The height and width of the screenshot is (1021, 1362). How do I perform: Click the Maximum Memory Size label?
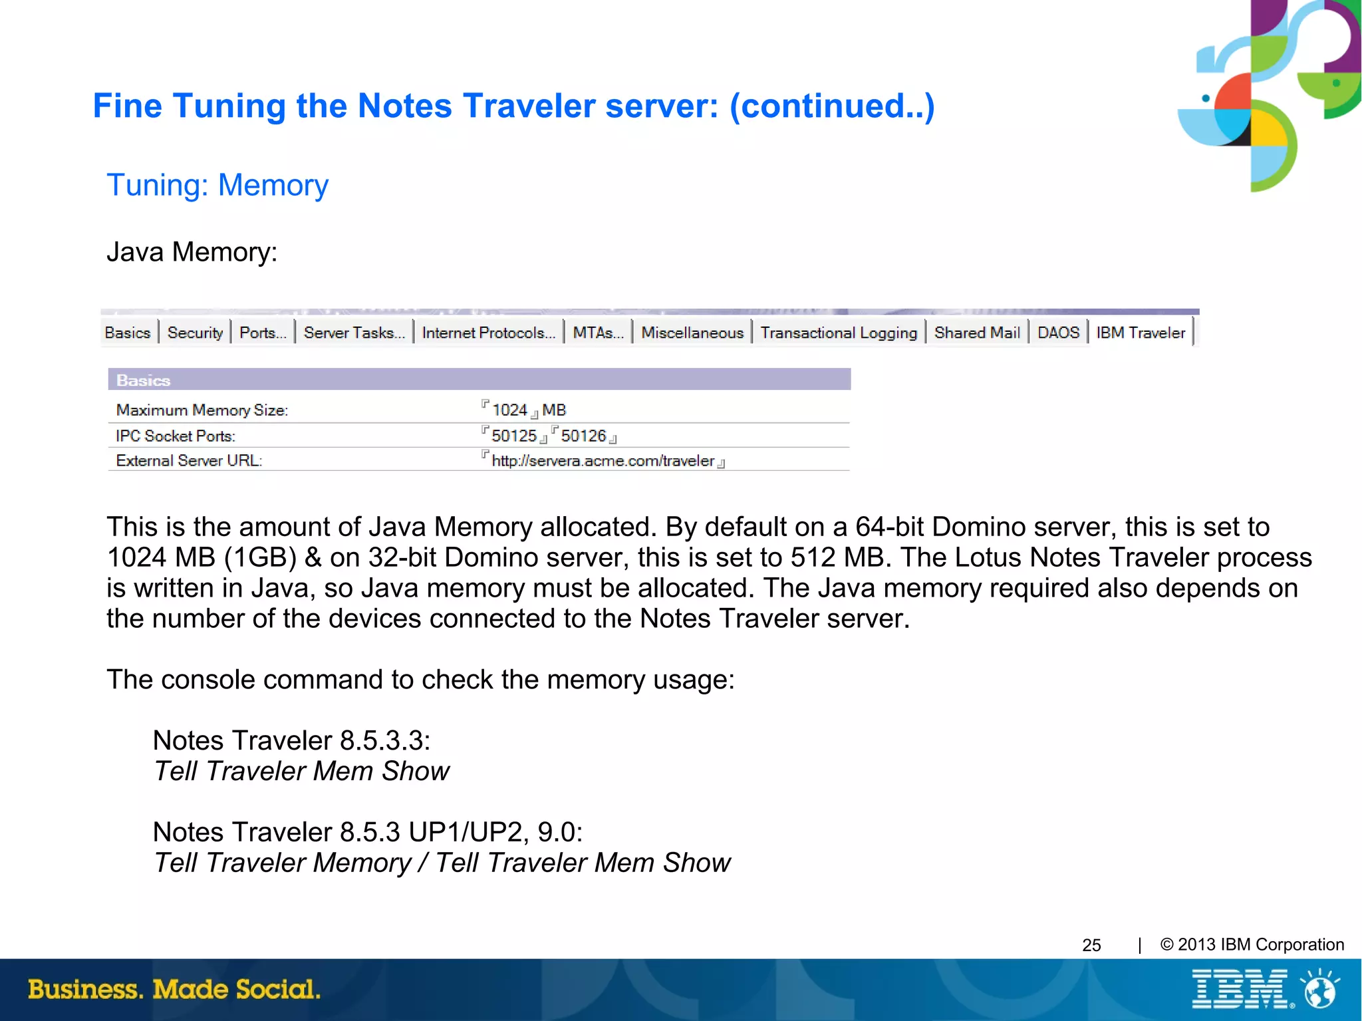coord(202,410)
